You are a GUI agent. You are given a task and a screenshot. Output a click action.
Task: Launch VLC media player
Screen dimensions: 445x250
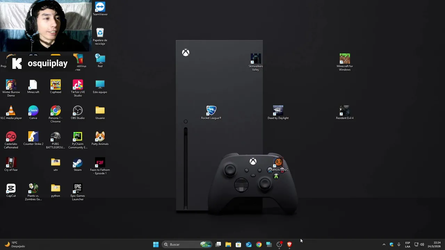[x=11, y=112]
